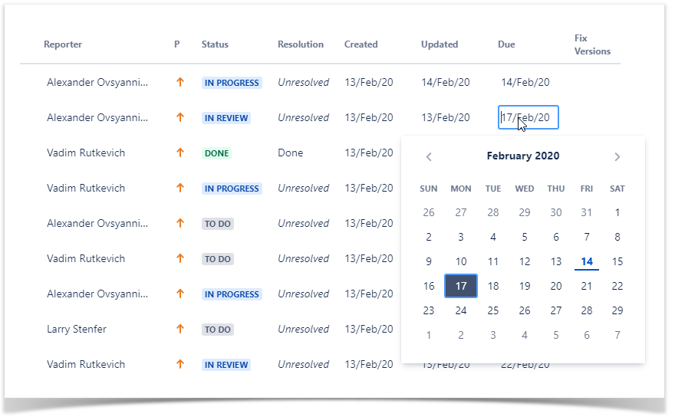Click the February 2020 month title
Screen dimensions: 675x420
523,156
